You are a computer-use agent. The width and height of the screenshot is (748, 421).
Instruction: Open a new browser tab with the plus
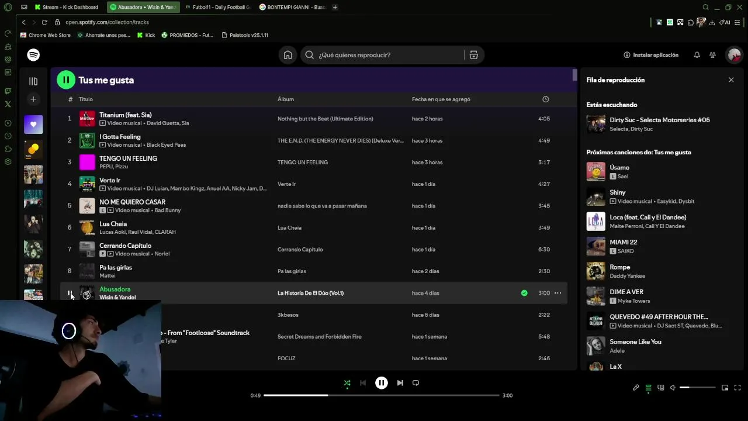pos(335,7)
